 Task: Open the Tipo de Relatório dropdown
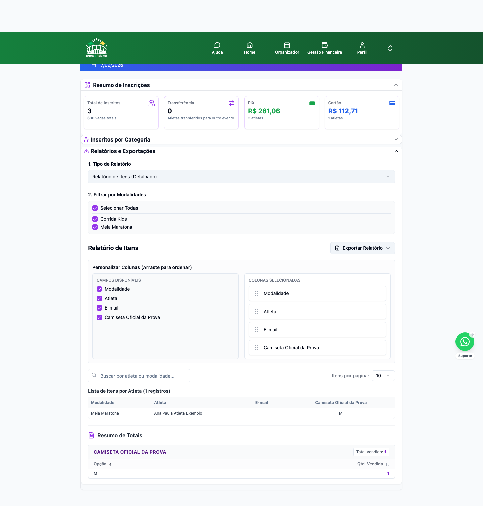point(241,177)
